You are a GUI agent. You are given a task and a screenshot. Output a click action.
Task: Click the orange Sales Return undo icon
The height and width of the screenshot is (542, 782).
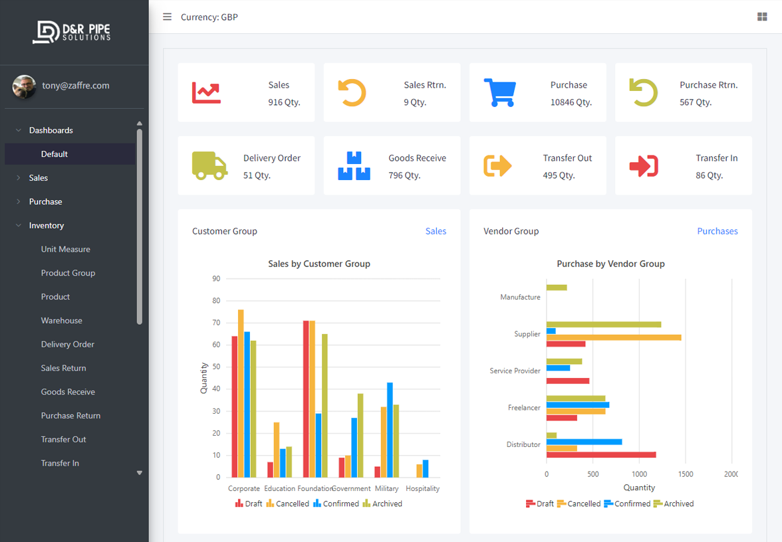(352, 93)
